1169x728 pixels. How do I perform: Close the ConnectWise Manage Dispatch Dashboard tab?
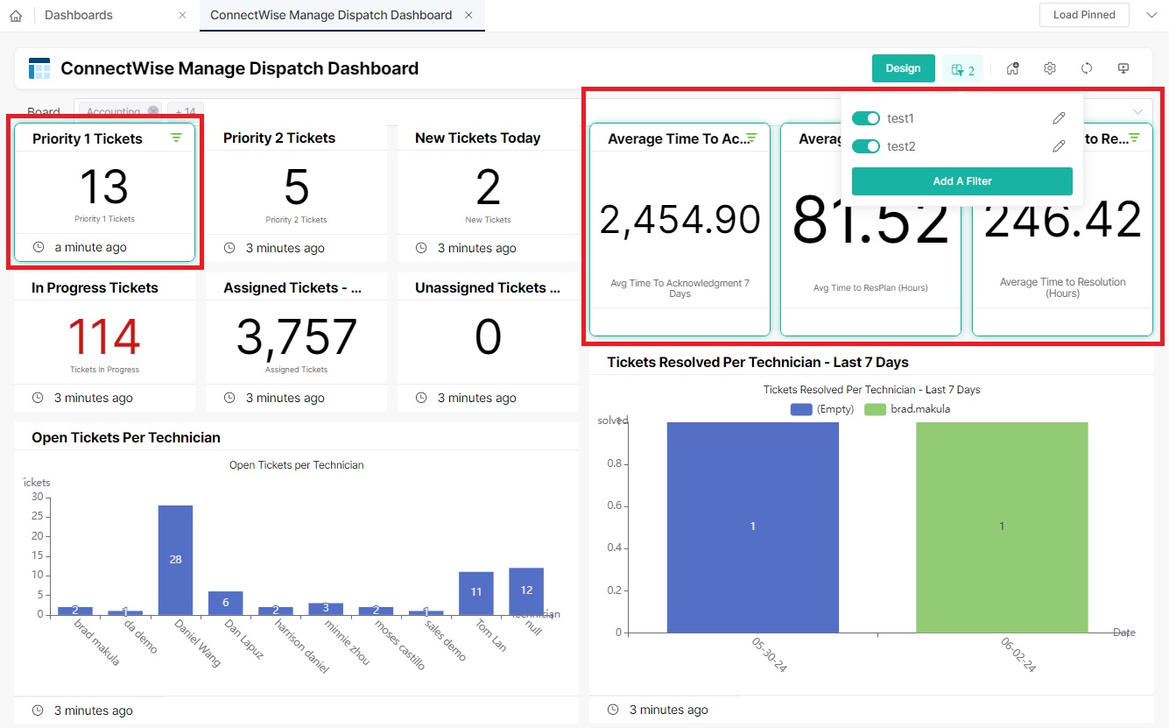(x=469, y=16)
